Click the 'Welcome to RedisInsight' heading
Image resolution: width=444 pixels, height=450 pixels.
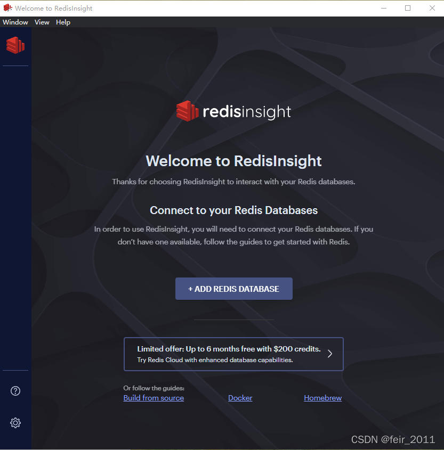click(x=233, y=161)
